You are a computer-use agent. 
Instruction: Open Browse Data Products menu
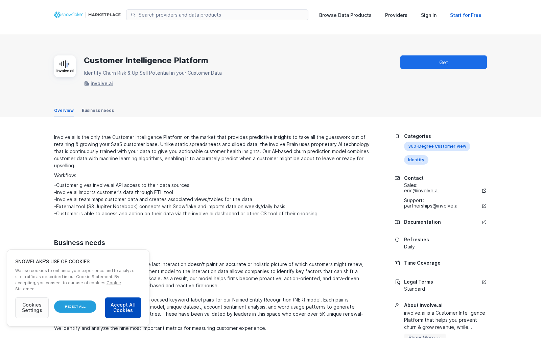tap(345, 15)
